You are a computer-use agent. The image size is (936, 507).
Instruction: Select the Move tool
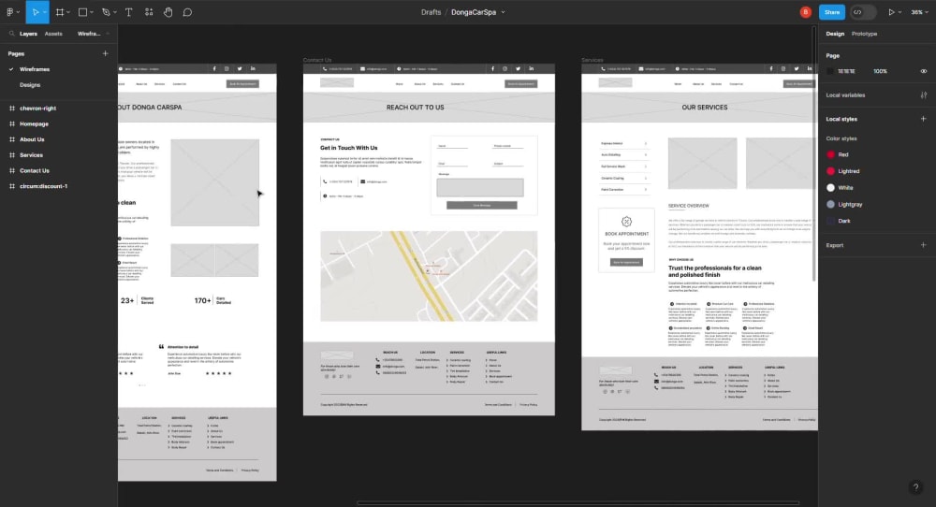(35, 12)
